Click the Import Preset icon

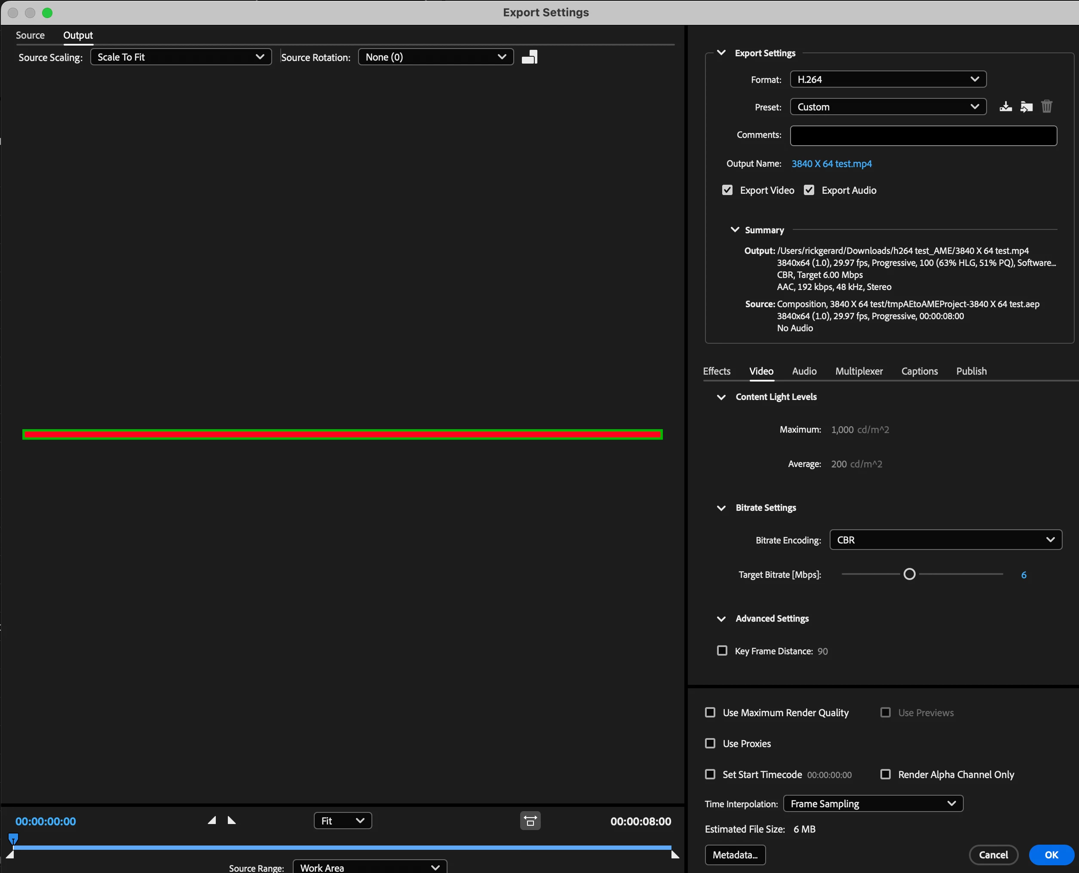(1026, 107)
